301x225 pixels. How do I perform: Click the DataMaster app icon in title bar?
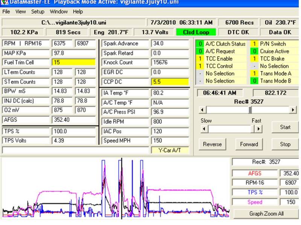[x=4, y=2]
